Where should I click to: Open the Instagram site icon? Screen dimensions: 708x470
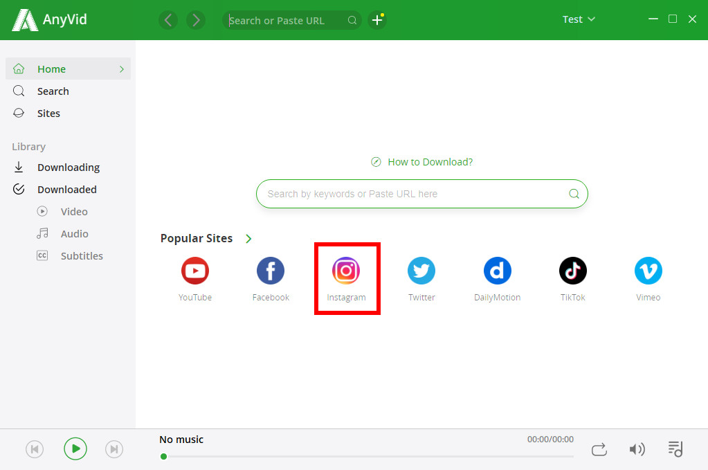click(x=346, y=271)
